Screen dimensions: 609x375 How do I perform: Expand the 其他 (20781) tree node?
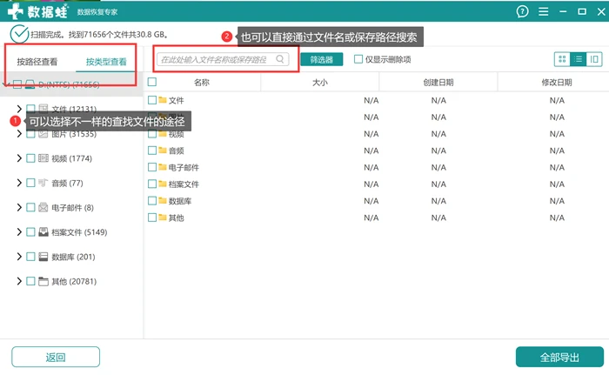(19, 281)
